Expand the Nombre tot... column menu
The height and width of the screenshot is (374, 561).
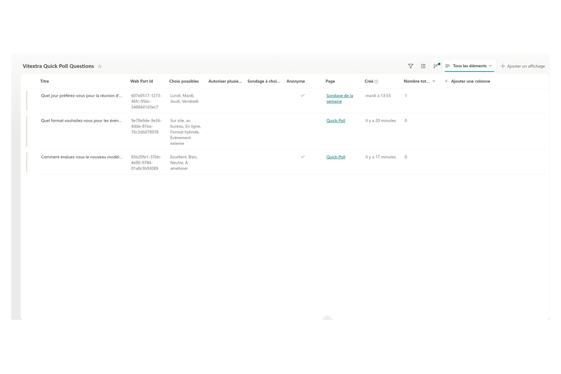434,81
